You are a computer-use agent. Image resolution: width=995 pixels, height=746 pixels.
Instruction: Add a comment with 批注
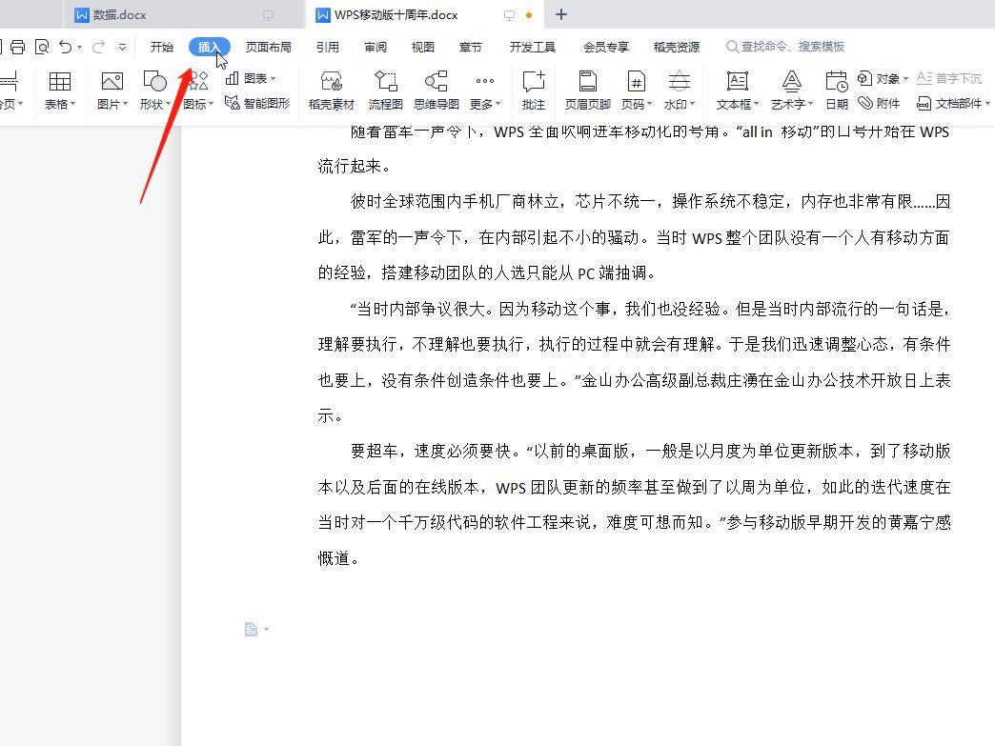(533, 83)
